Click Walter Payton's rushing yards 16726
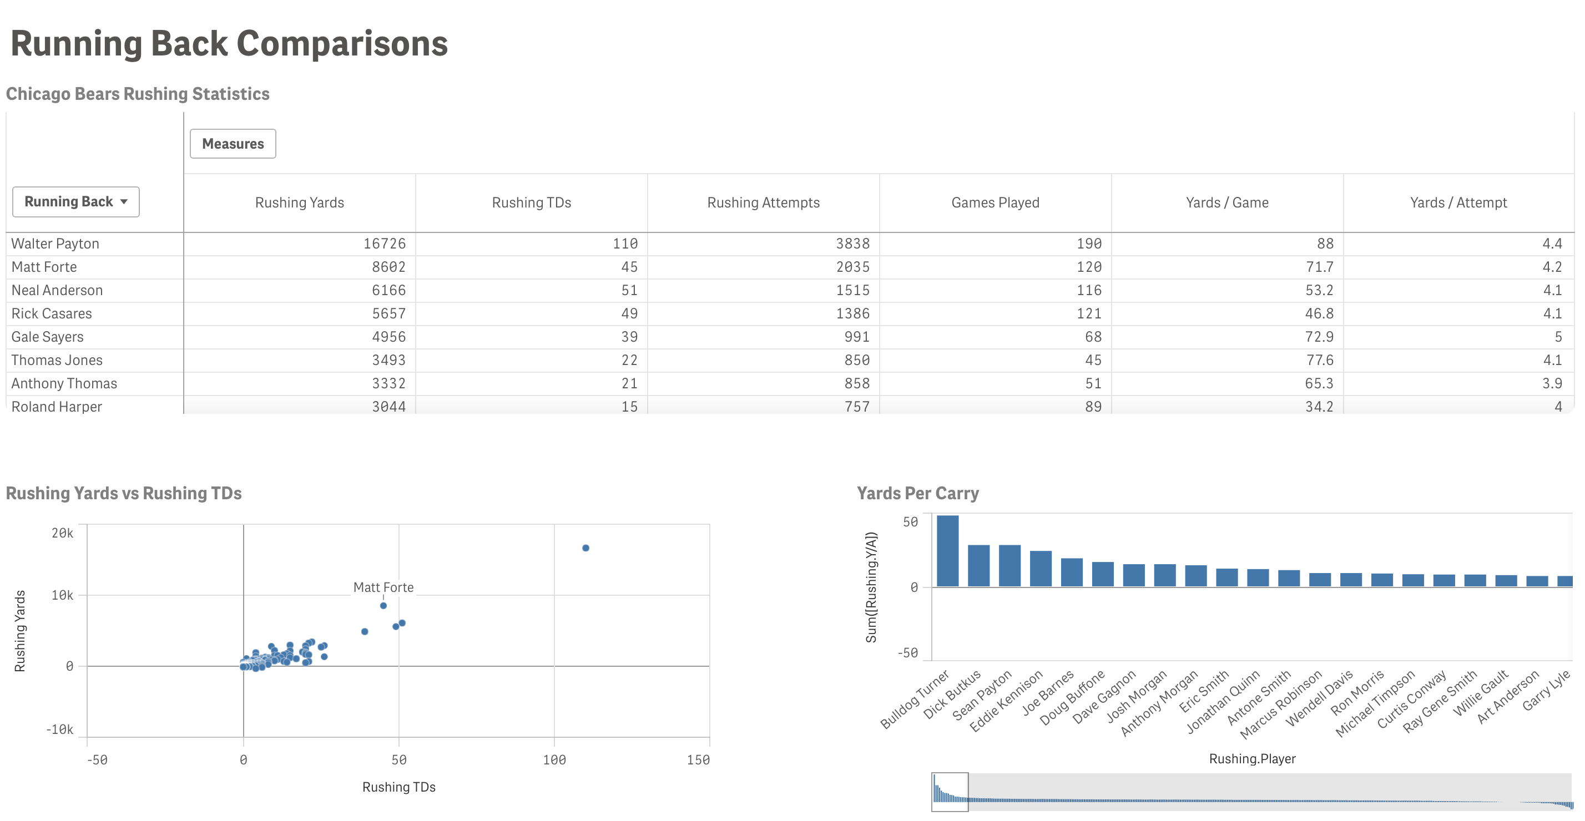Viewport: 1585px width, 821px height. pos(385,244)
